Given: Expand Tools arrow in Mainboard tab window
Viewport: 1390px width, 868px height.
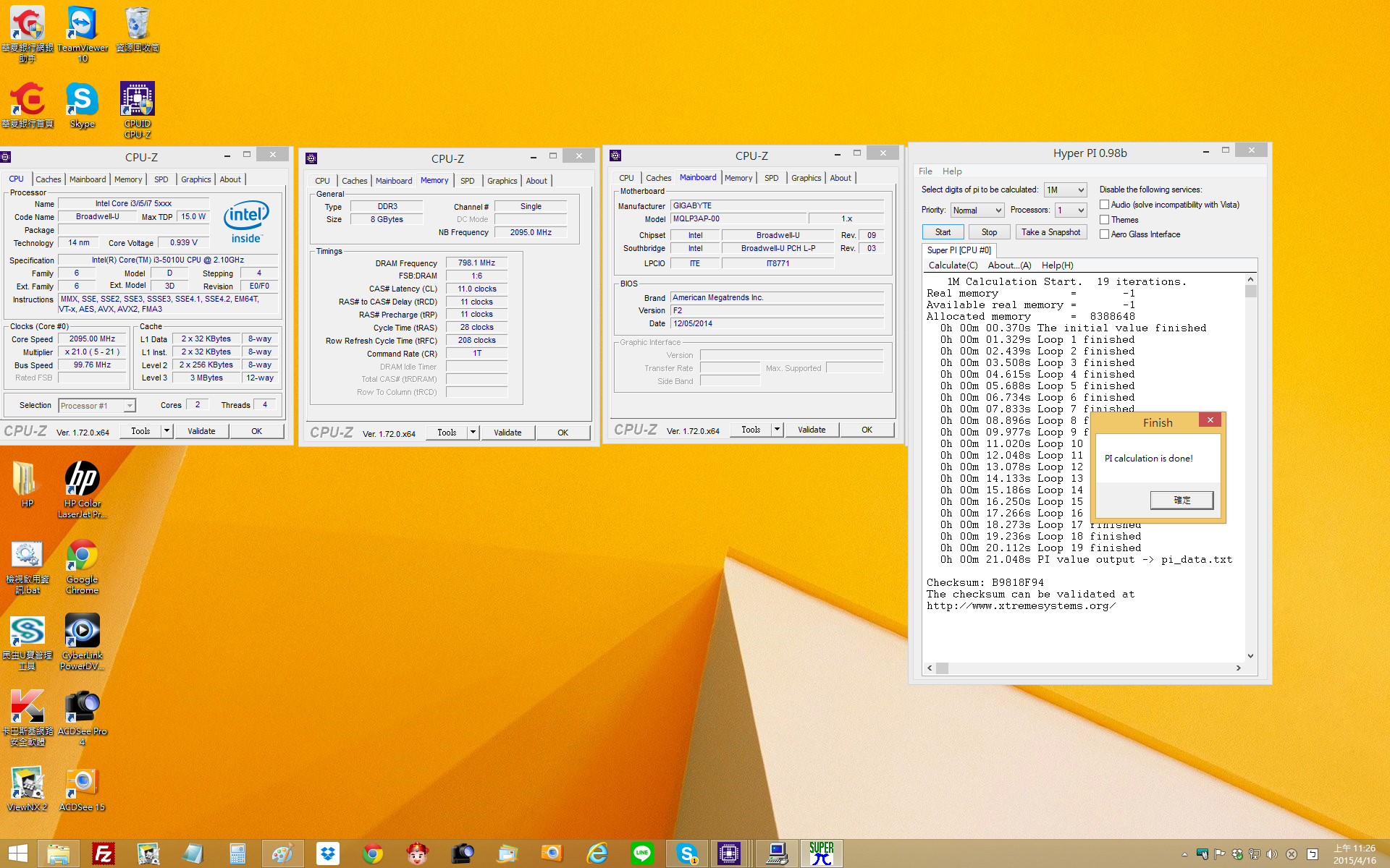Looking at the screenshot, I should click(x=777, y=430).
